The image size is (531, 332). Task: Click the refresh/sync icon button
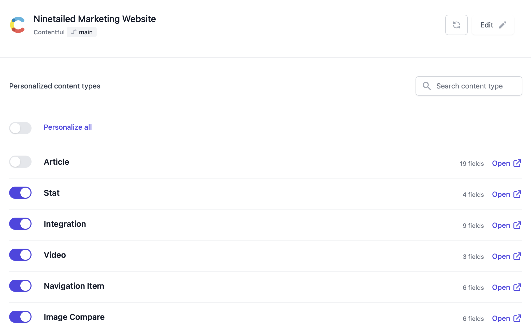[x=457, y=24]
